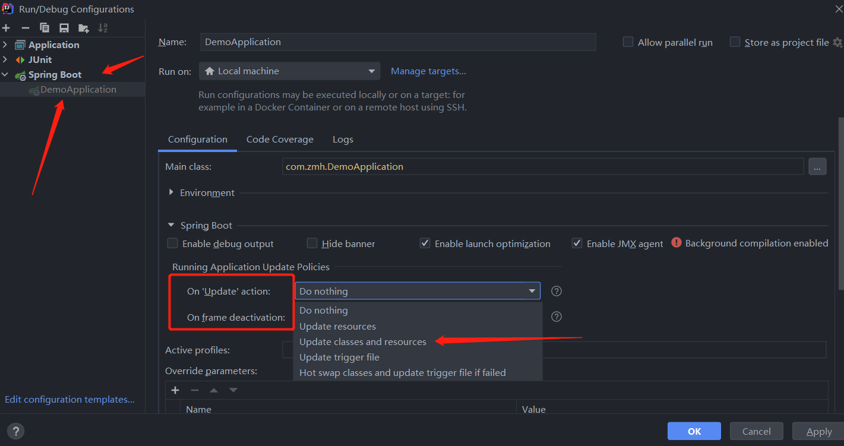Open Edit configuration templates
This screenshot has width=844, height=446.
point(69,399)
